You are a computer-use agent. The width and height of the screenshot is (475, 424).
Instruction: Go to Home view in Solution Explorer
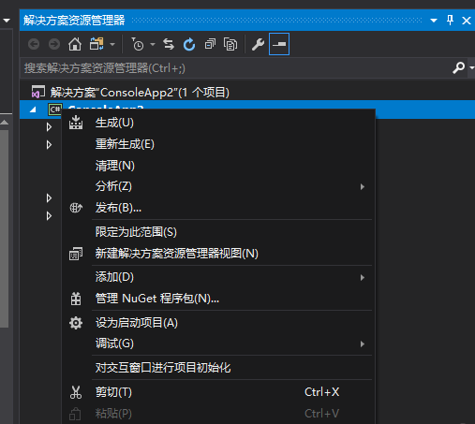pos(75,44)
